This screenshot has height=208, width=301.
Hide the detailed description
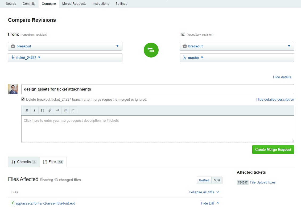pyautogui.click(x=275, y=100)
